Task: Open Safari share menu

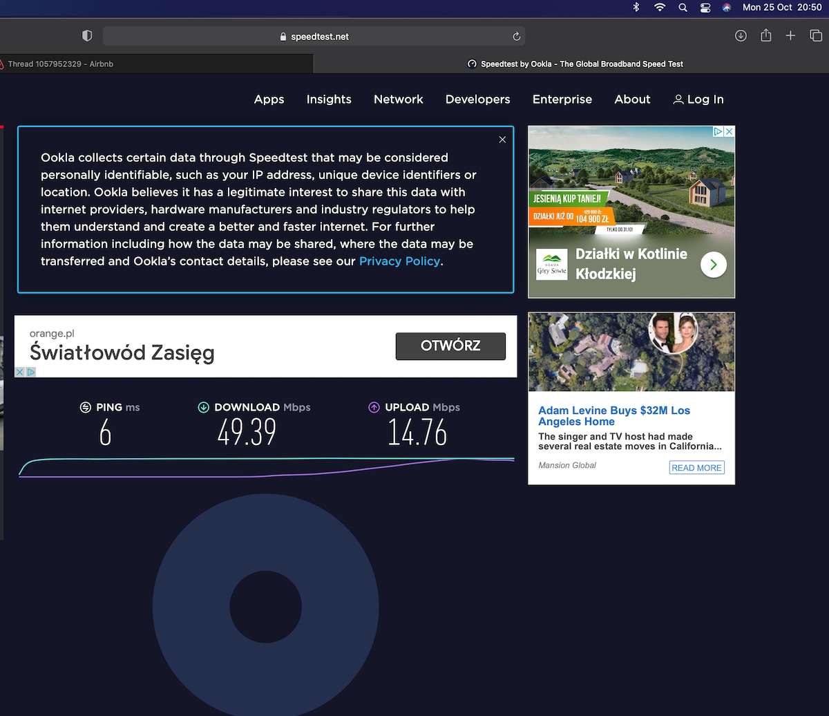Action: coord(765,35)
